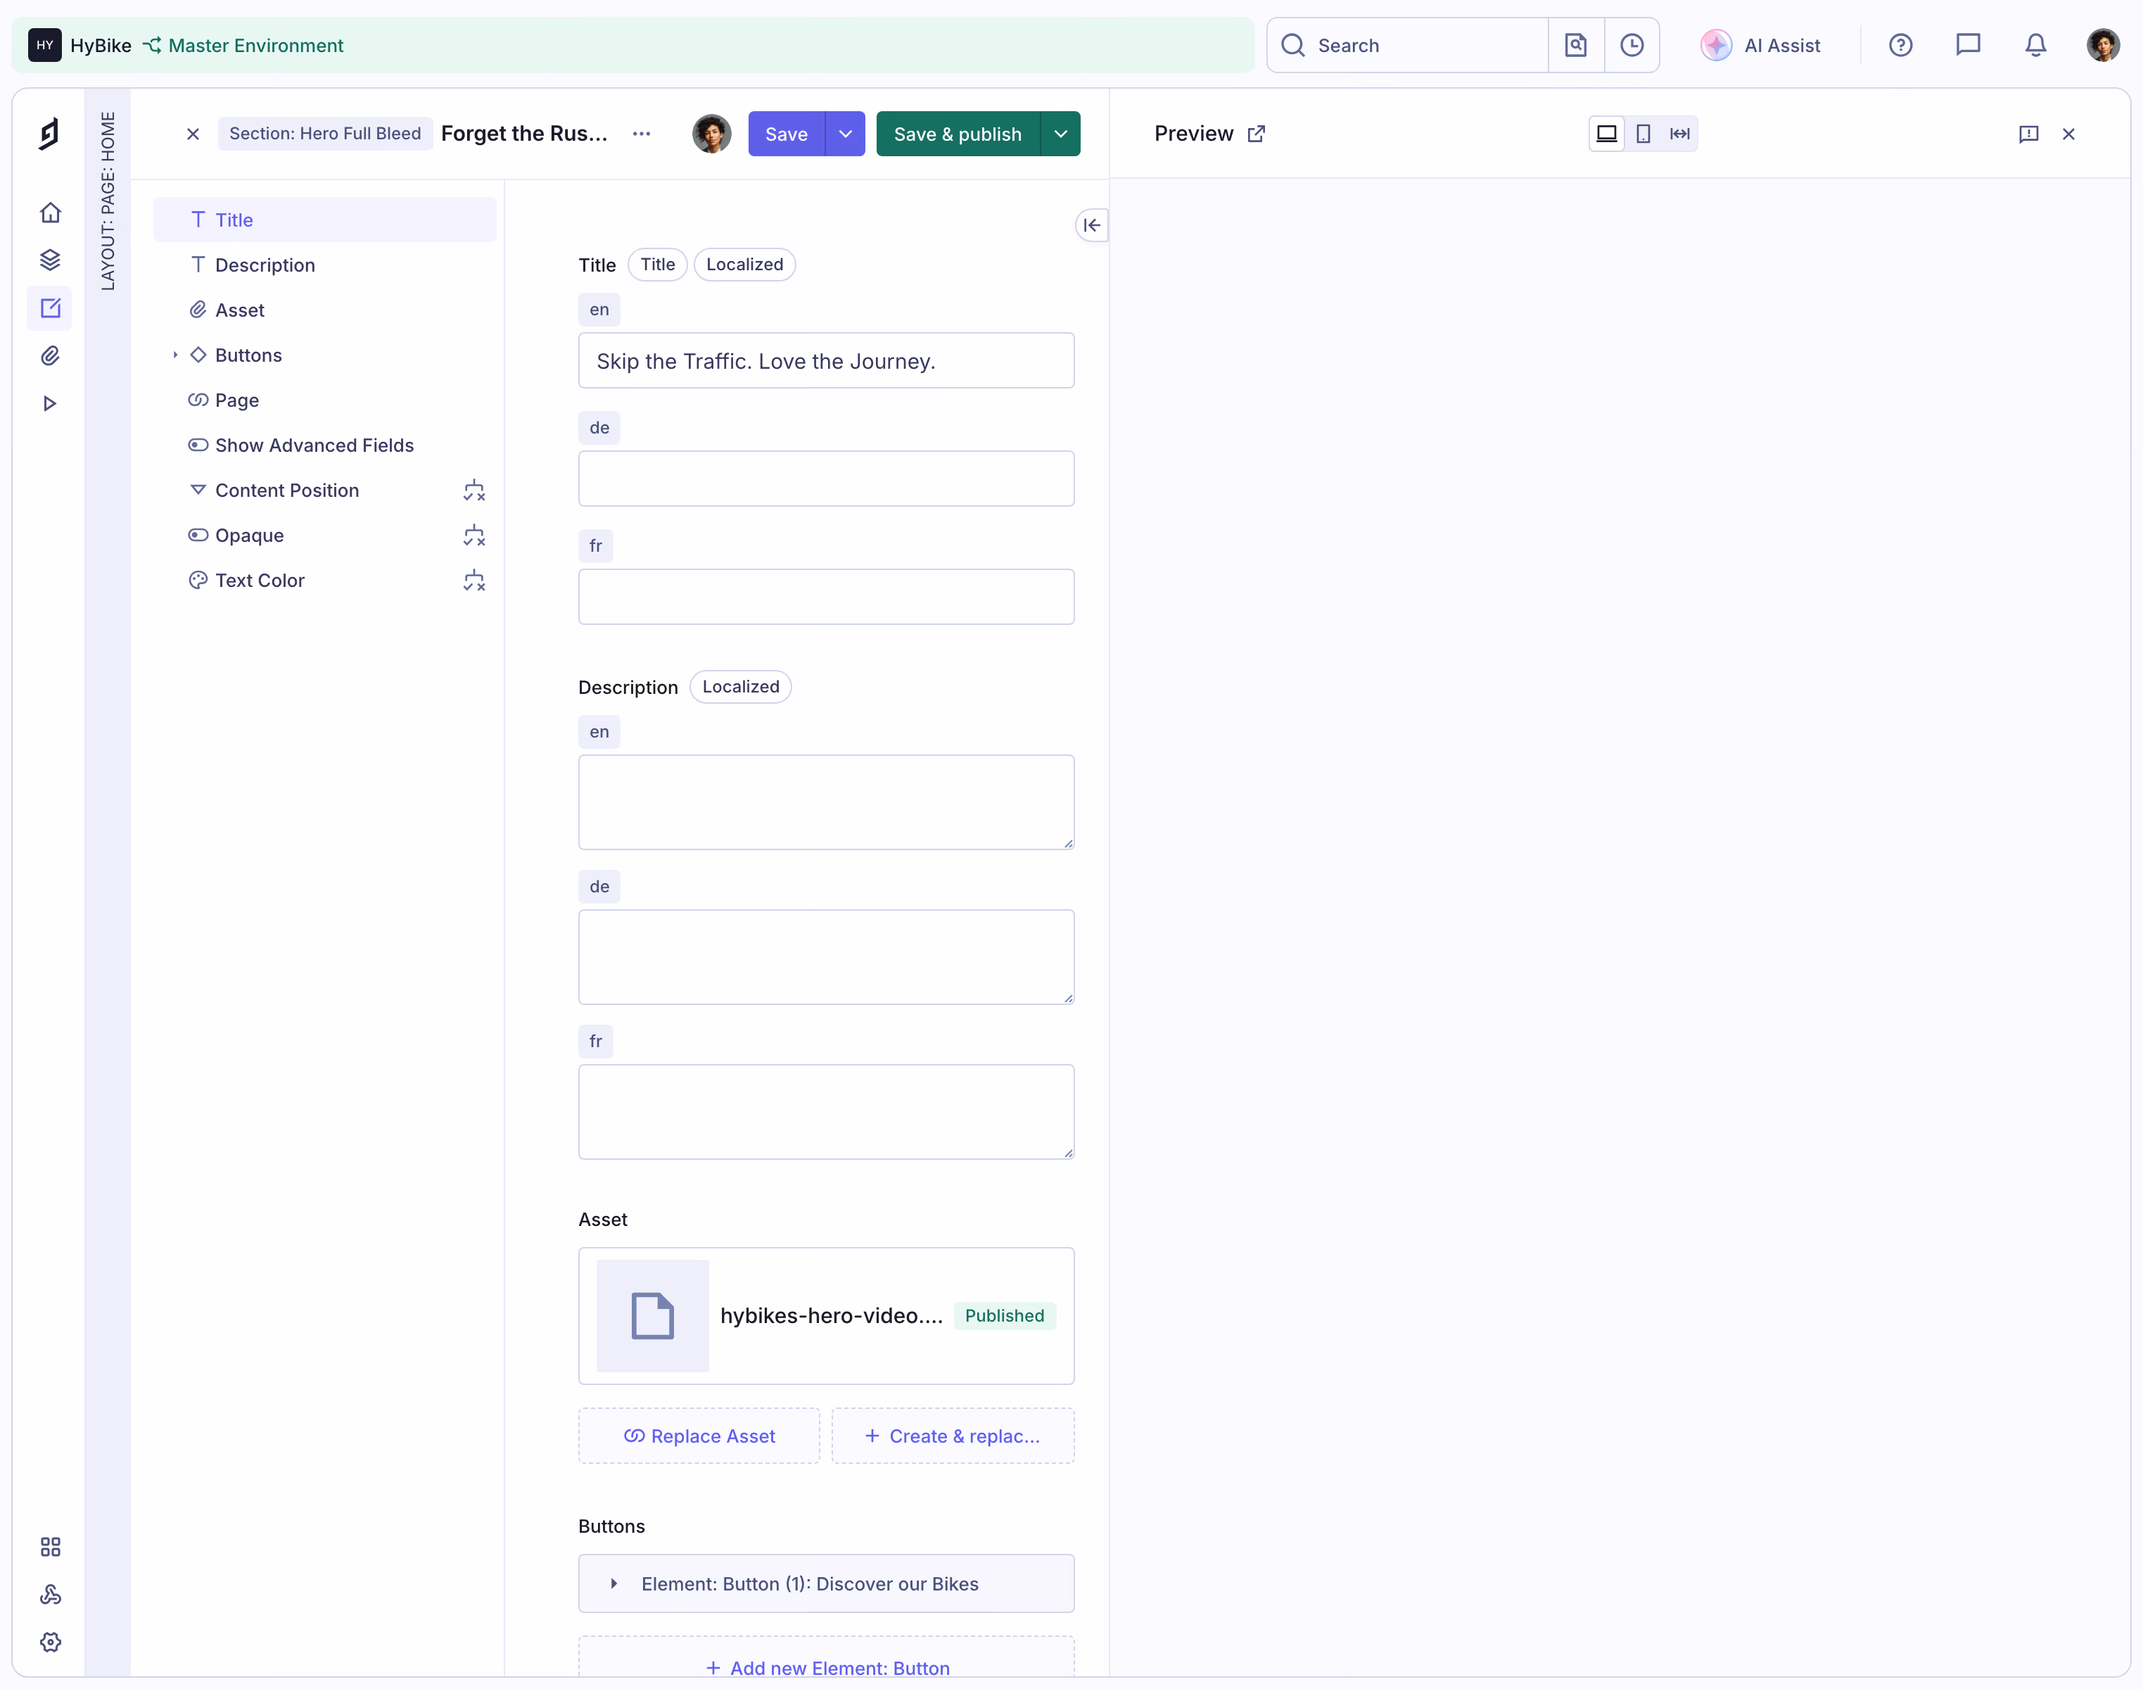The image size is (2143, 1689).
Task: Click the conditional icon next to Content Position
Action: [x=474, y=491]
